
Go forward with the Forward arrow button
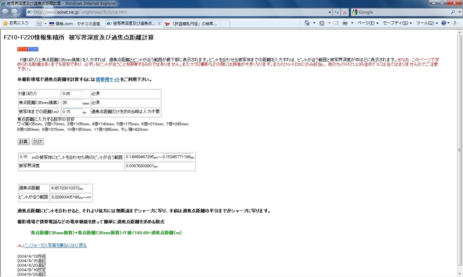click(14, 12)
